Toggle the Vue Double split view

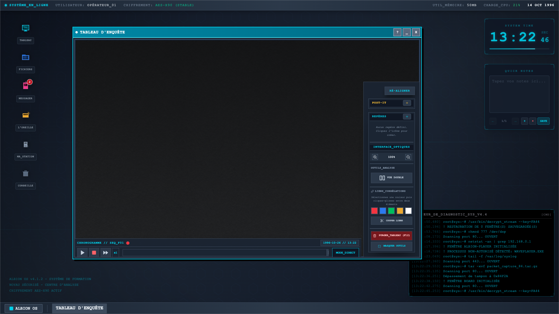point(391,178)
